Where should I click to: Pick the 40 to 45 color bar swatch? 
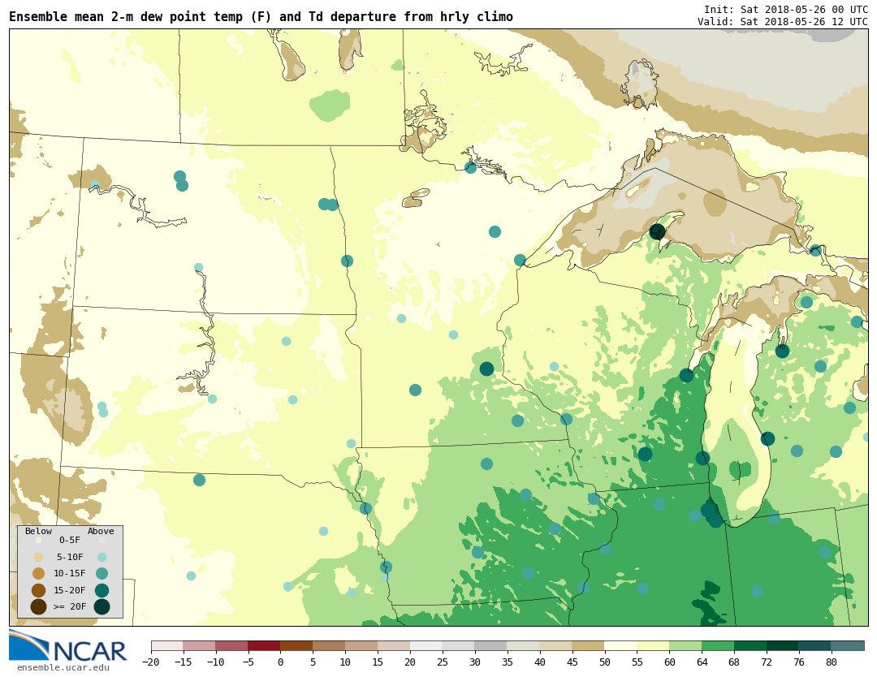point(556,646)
